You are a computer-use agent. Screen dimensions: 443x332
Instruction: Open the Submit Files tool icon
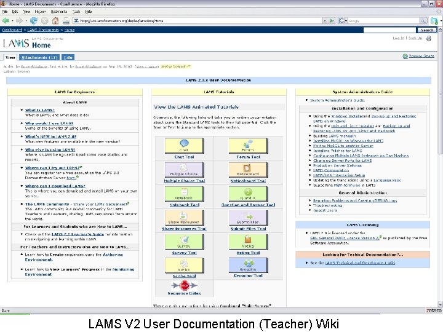pyautogui.click(x=248, y=218)
